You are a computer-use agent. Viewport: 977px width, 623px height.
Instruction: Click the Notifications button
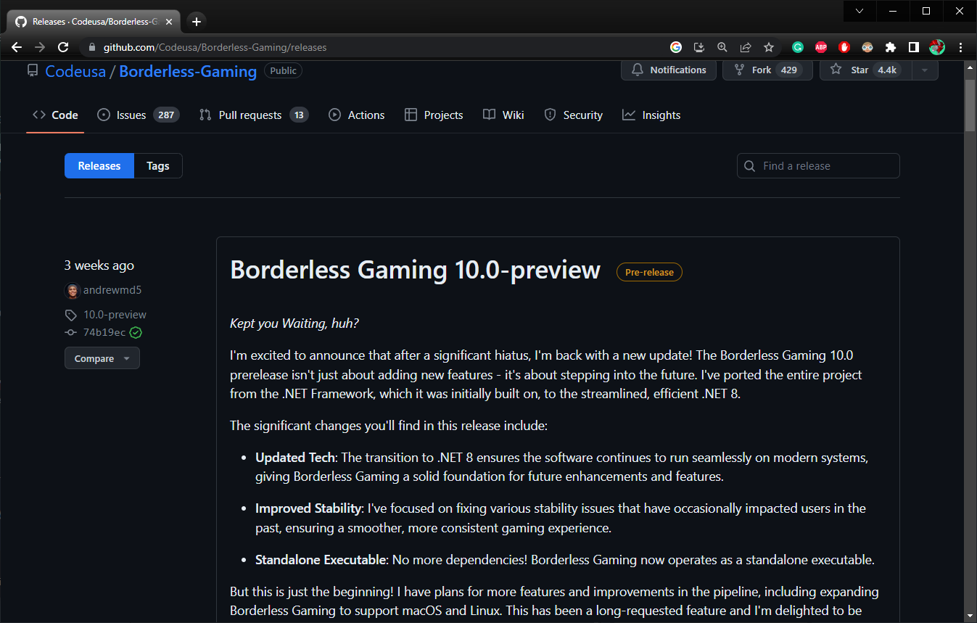click(x=669, y=70)
